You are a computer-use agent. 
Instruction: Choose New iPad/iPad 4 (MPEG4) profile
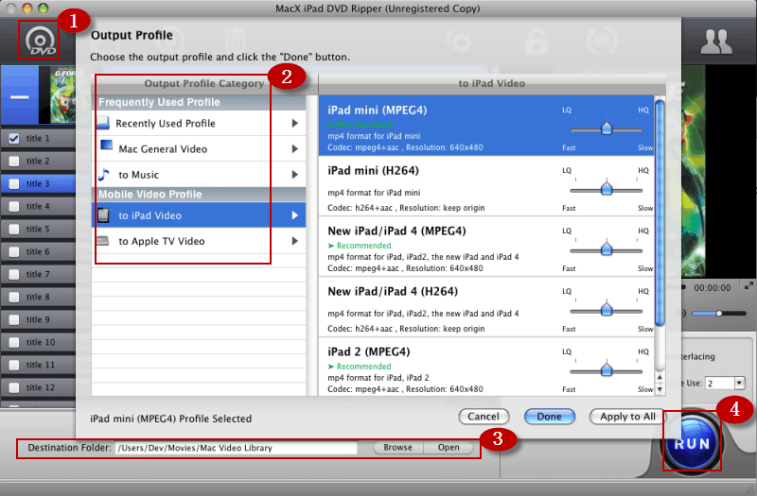pyautogui.click(x=486, y=247)
